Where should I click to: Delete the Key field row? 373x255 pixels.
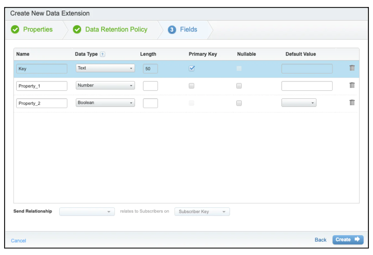352,67
